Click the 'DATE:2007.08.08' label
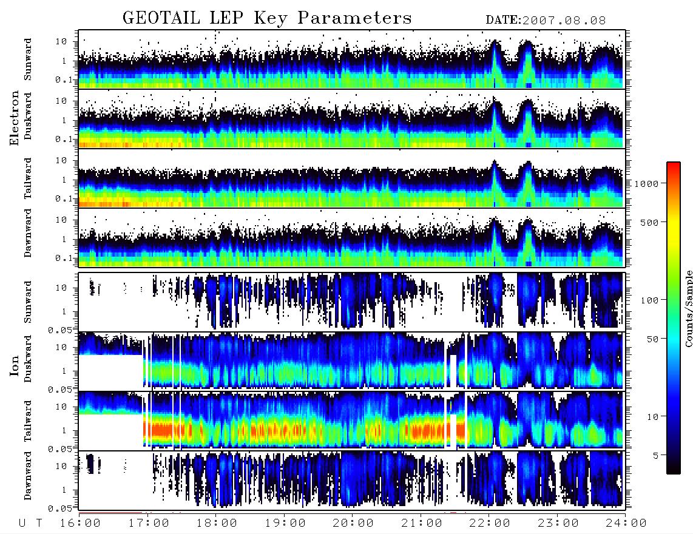This screenshot has height=534, width=693. 546,21
